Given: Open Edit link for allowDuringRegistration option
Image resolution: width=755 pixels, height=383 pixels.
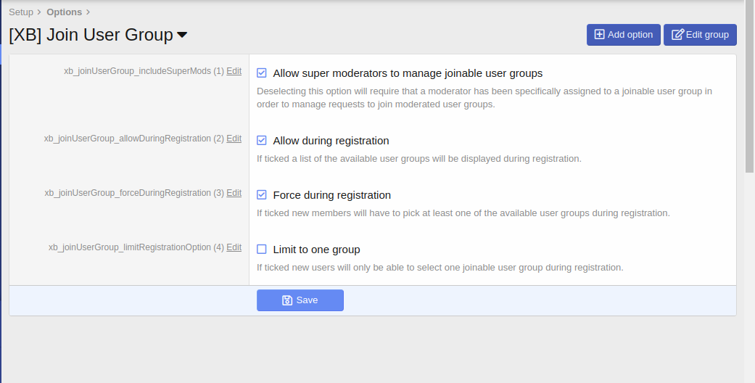Looking at the screenshot, I should click(234, 139).
